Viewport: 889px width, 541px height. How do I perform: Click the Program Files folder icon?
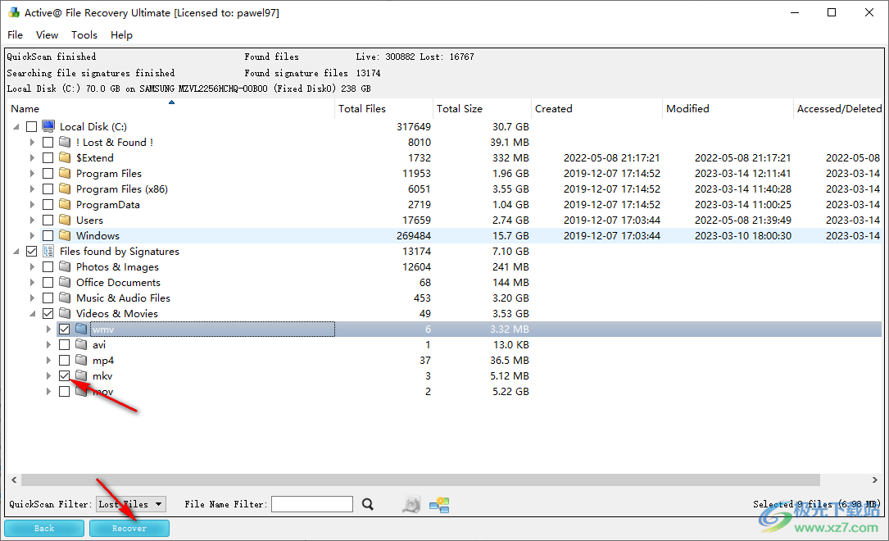pyautogui.click(x=66, y=173)
